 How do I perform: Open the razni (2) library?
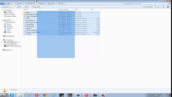pyautogui.click(x=9, y=28)
